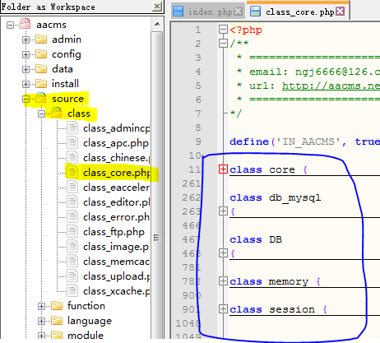Click the function folder icon

pos(57,306)
